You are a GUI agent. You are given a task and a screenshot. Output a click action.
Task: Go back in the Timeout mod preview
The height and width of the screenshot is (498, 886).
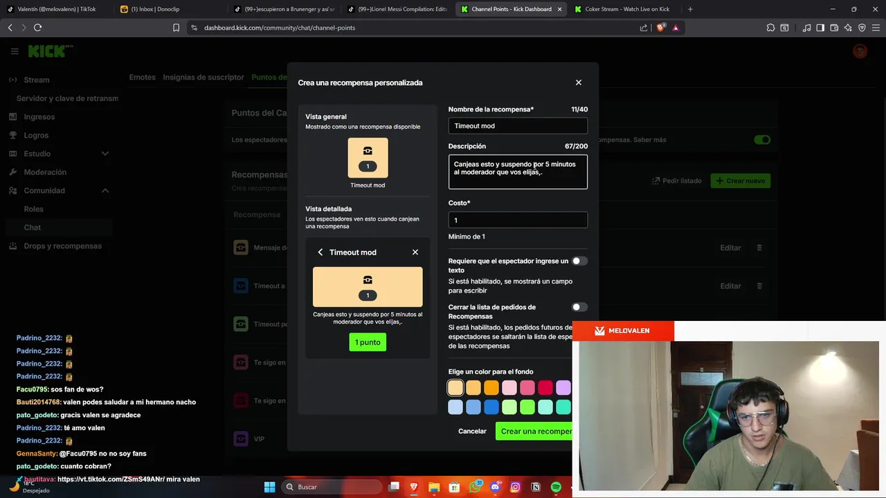pos(320,252)
